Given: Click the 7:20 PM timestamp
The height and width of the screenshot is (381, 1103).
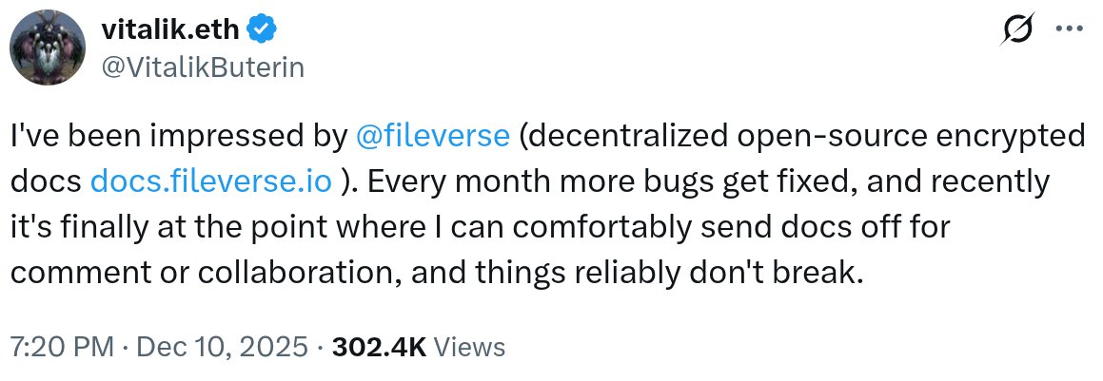Looking at the screenshot, I should [63, 347].
